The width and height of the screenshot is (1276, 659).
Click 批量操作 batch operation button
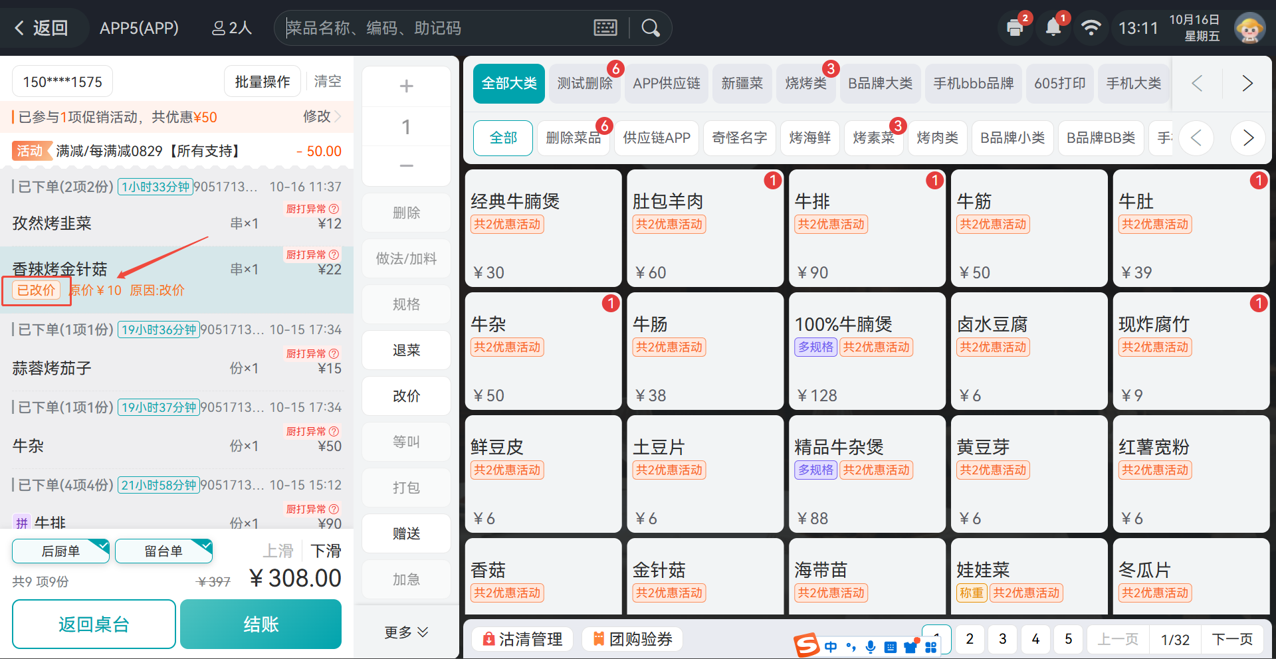[263, 82]
